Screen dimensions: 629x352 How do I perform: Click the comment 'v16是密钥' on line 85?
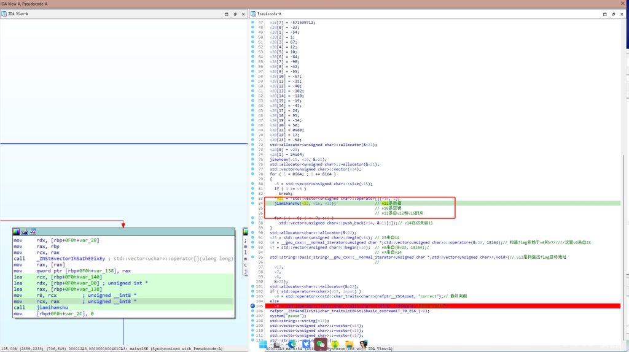pos(388,209)
